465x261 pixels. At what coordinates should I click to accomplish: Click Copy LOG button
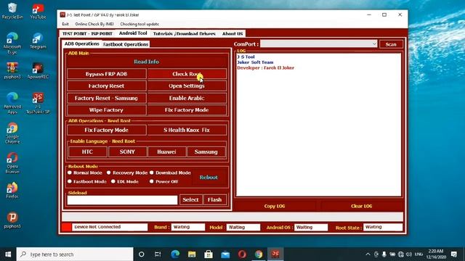[x=275, y=206]
